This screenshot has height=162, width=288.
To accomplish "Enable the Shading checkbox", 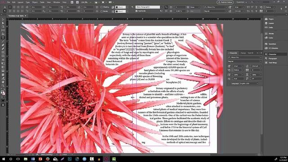I will [102, 7].
